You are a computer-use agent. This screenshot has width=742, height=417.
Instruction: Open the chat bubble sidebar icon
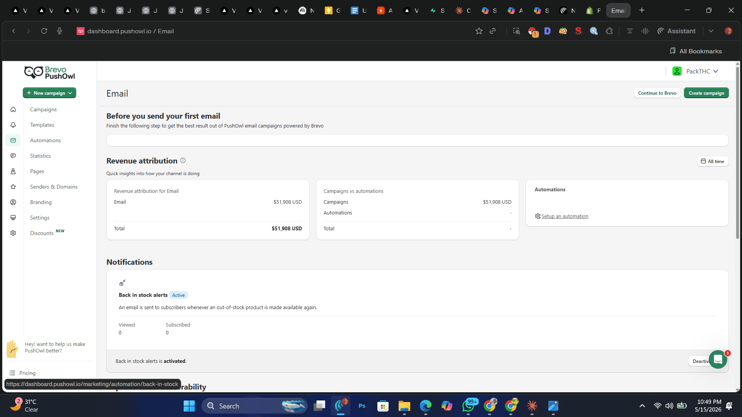(x=13, y=156)
